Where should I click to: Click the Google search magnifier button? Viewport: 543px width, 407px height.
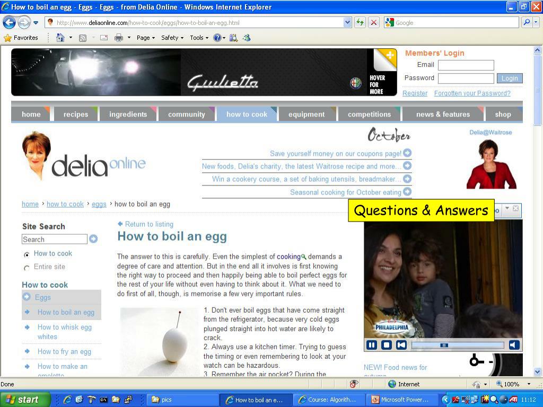coord(527,22)
